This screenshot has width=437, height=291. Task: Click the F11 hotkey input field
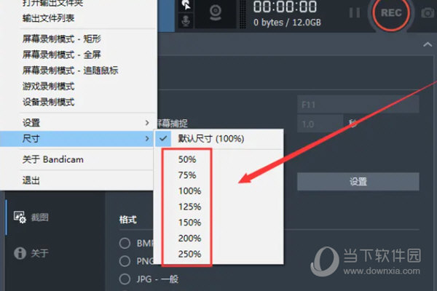[358, 105]
